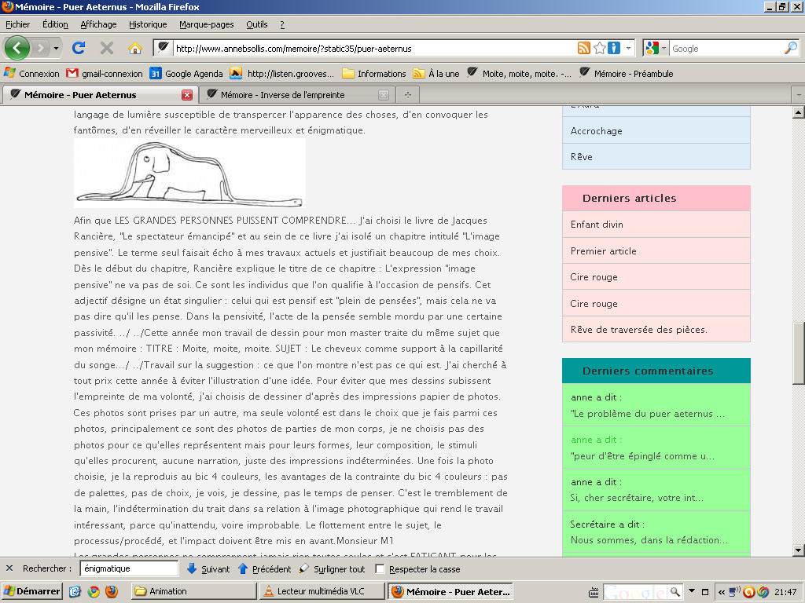Open the Marque-pages menu

[207, 24]
